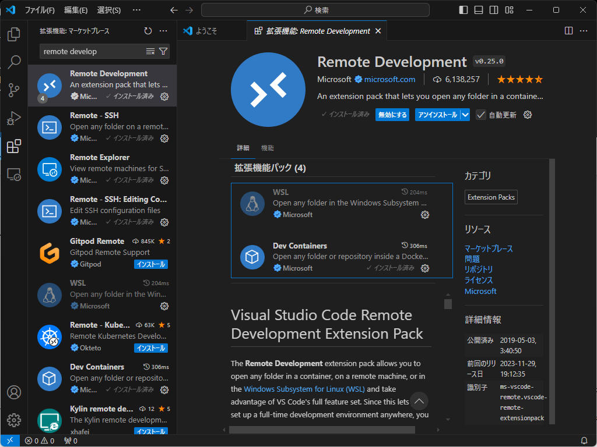The width and height of the screenshot is (597, 447).
Task: Open notifications bell in status bar
Action: click(x=584, y=441)
